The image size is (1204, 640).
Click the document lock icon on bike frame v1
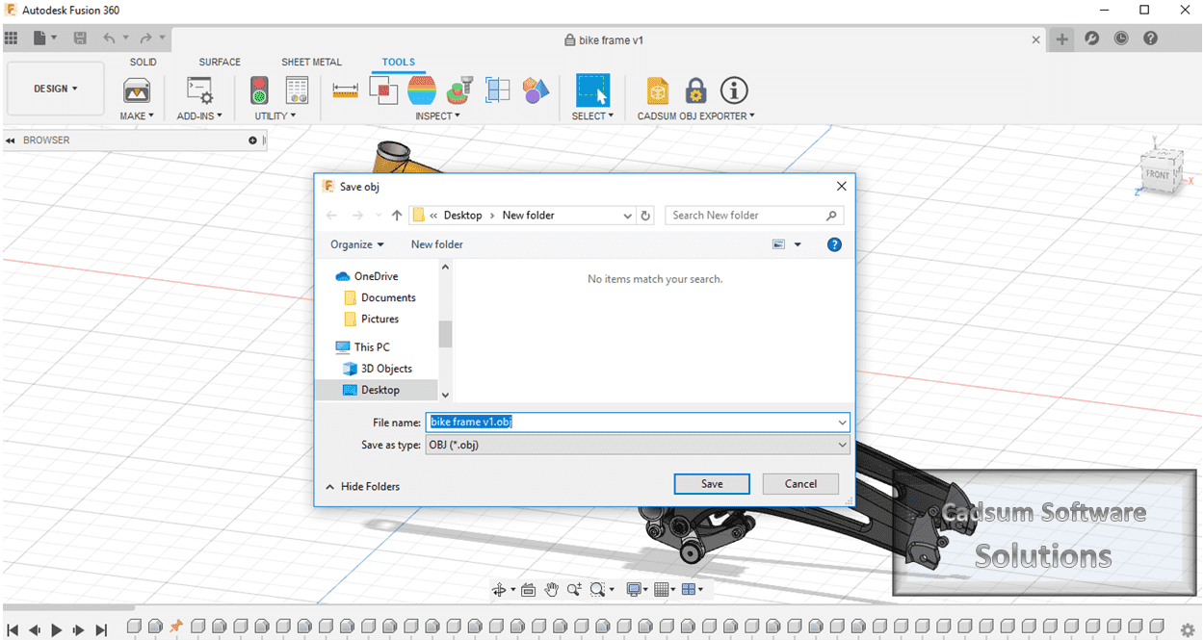point(568,39)
